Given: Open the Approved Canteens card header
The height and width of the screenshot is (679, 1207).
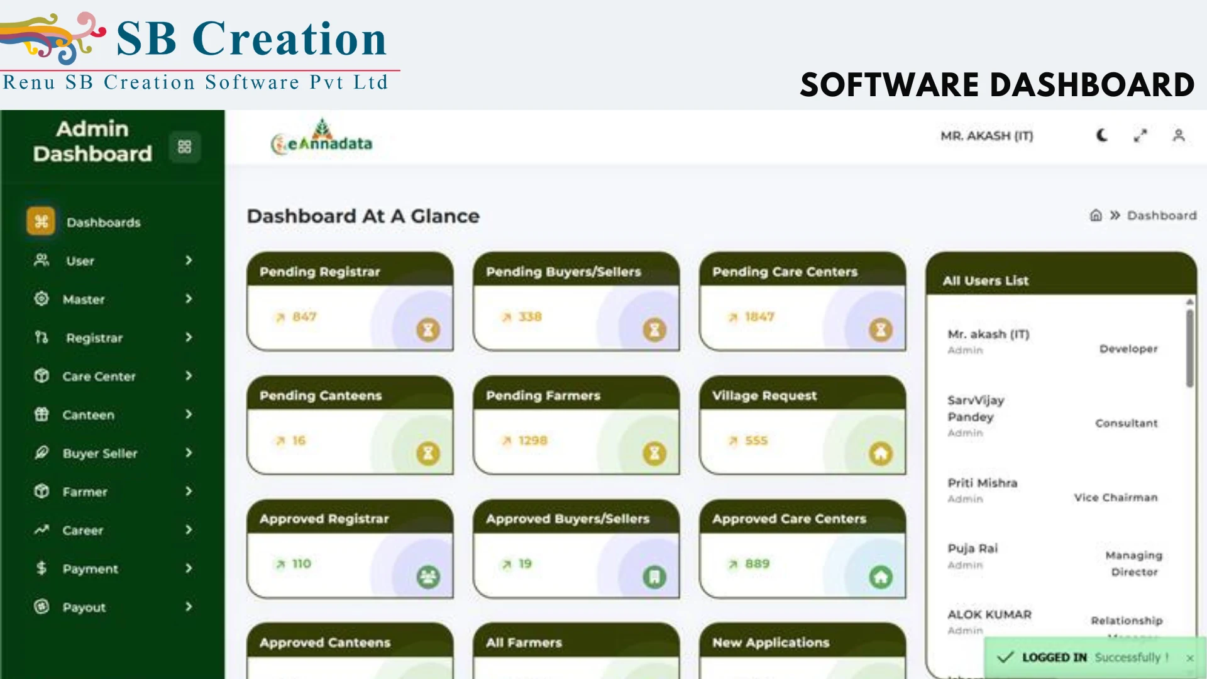Looking at the screenshot, I should pos(350,641).
